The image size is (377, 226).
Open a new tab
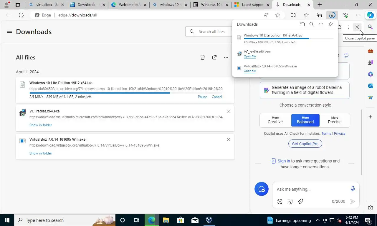click(x=320, y=5)
